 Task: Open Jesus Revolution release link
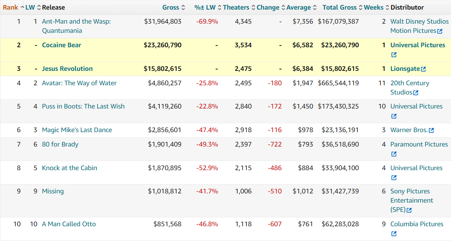click(67, 69)
